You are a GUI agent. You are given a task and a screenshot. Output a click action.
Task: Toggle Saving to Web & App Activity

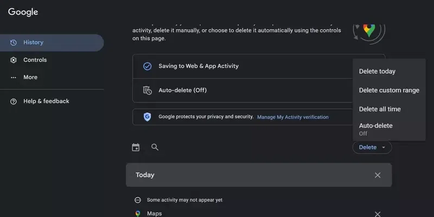click(x=199, y=66)
